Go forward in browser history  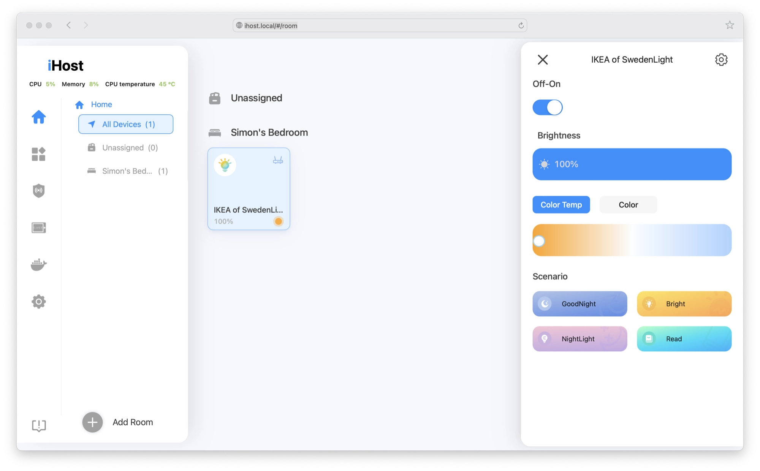[86, 25]
